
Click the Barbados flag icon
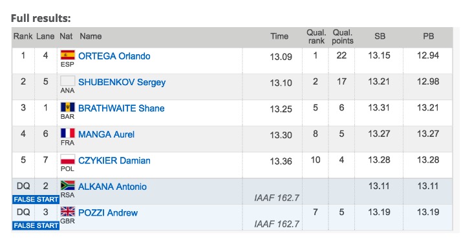point(68,107)
